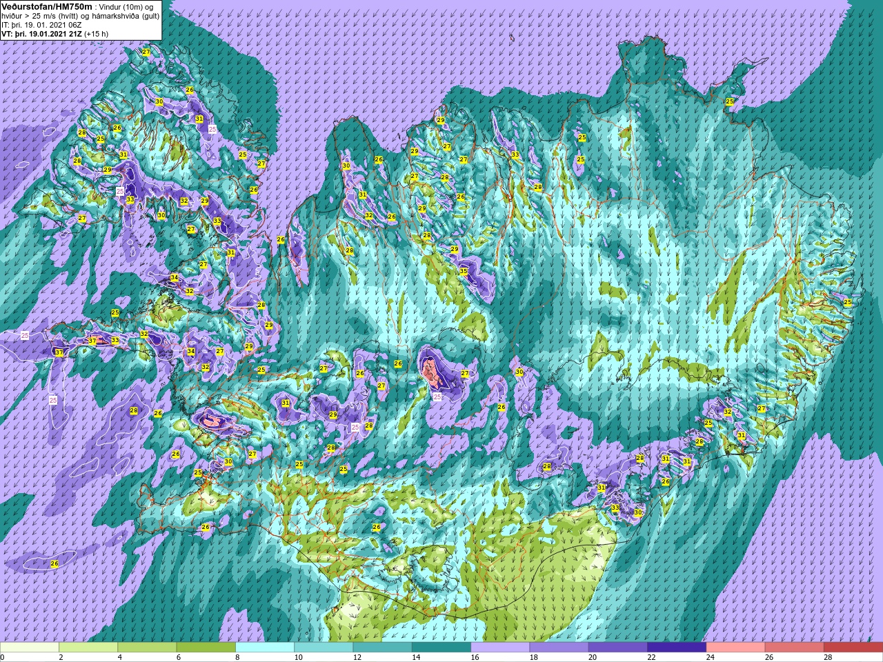Click the 2–4 m/s light green legend swatch
The width and height of the screenshot is (883, 662).
88,648
